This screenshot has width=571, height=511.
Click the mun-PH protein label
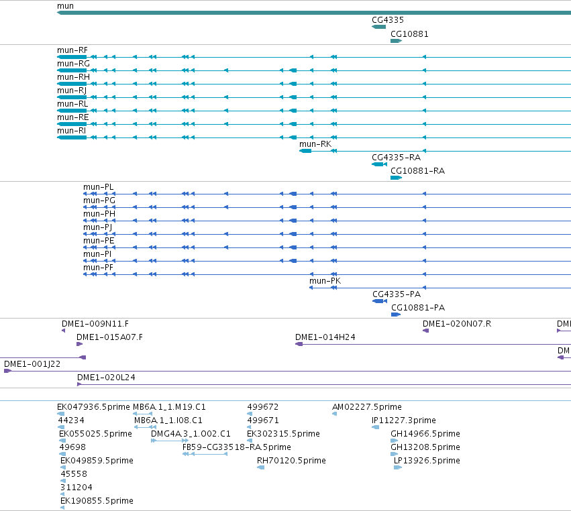click(99, 214)
